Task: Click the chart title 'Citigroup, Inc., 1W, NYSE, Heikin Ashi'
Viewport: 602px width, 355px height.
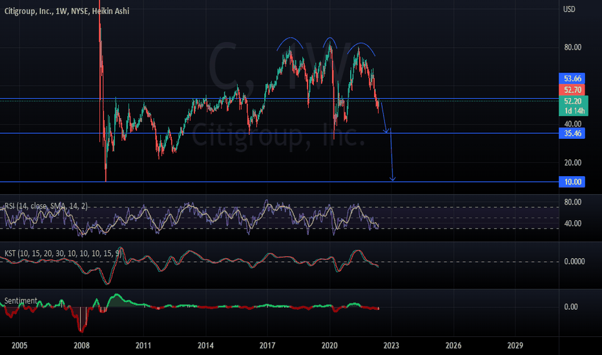Action: tap(67, 11)
